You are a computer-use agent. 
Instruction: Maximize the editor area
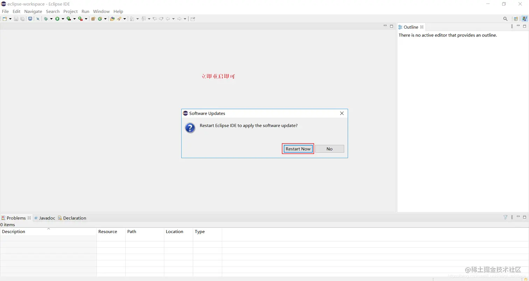click(x=392, y=26)
